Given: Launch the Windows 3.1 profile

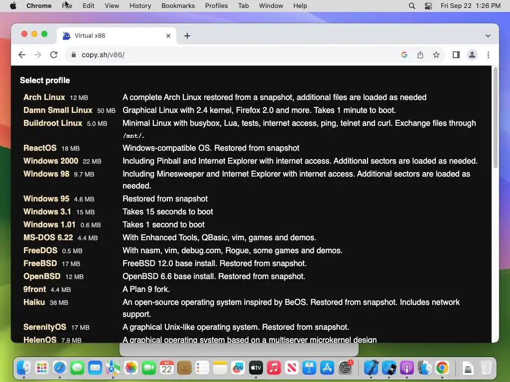Looking at the screenshot, I should point(47,212).
